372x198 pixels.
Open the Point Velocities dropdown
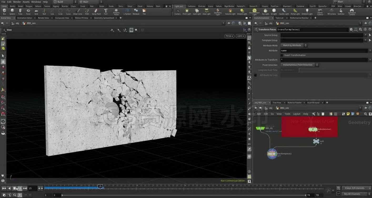(x=299, y=65)
